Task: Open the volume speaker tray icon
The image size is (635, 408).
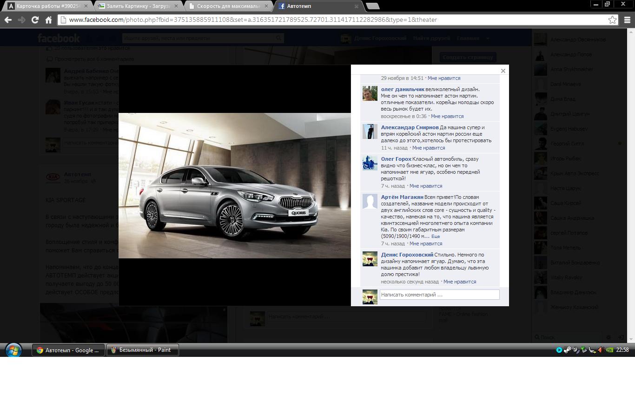Action: [601, 350]
